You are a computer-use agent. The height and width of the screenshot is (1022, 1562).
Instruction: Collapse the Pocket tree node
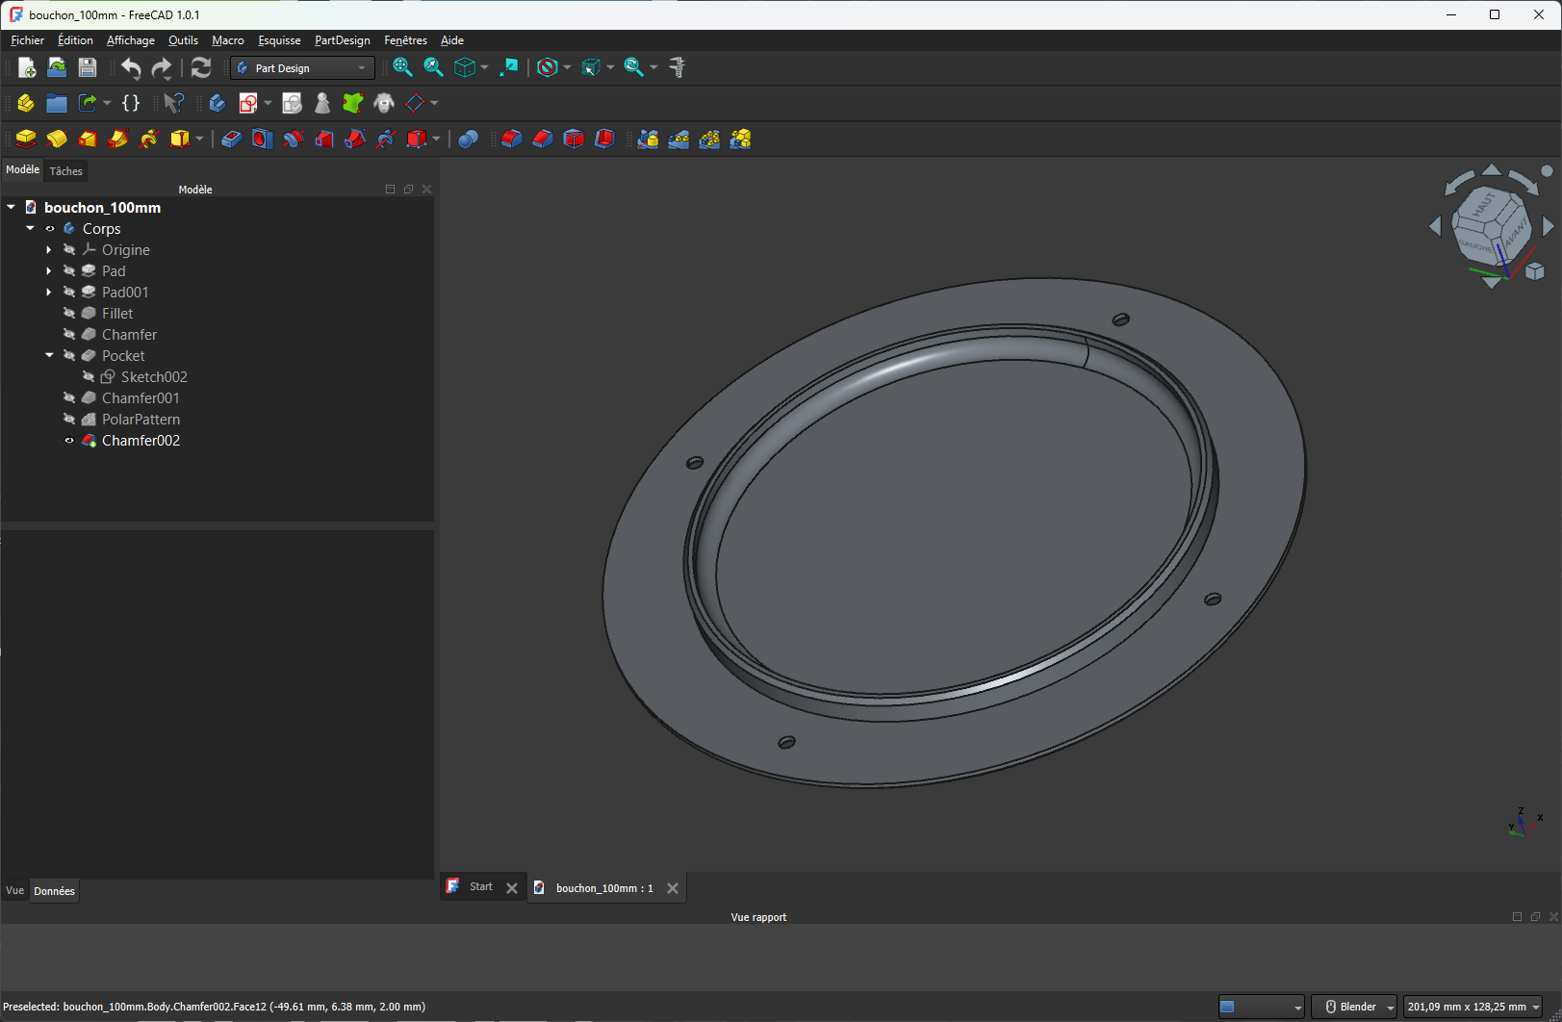(49, 356)
